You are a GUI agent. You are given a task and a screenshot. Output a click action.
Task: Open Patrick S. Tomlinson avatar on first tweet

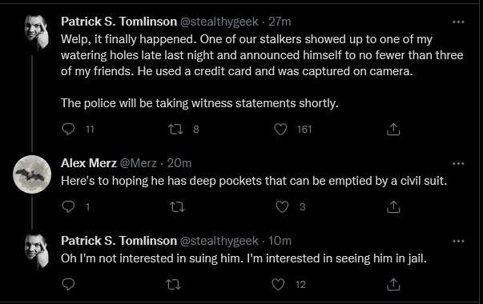[36, 32]
